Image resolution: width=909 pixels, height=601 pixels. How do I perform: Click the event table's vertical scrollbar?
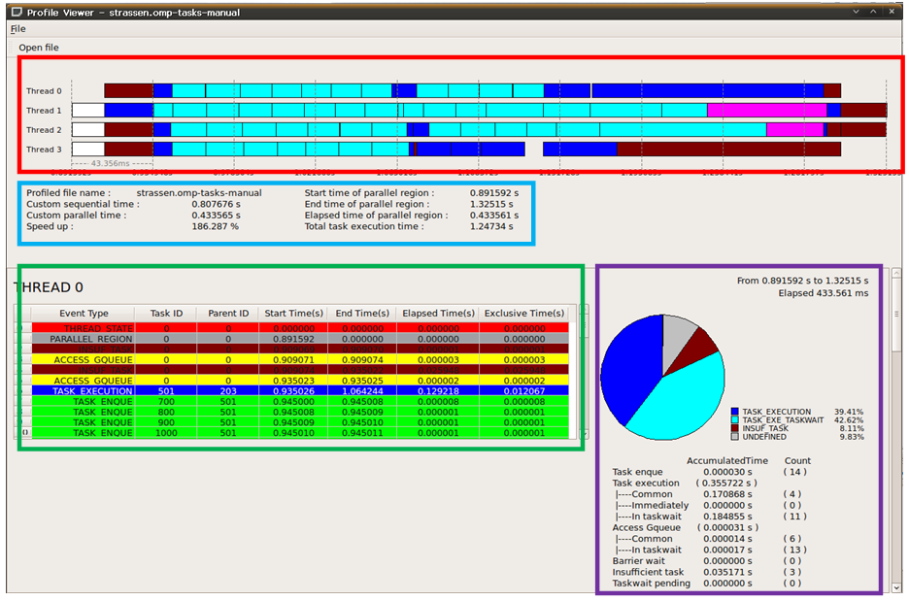[x=571, y=379]
